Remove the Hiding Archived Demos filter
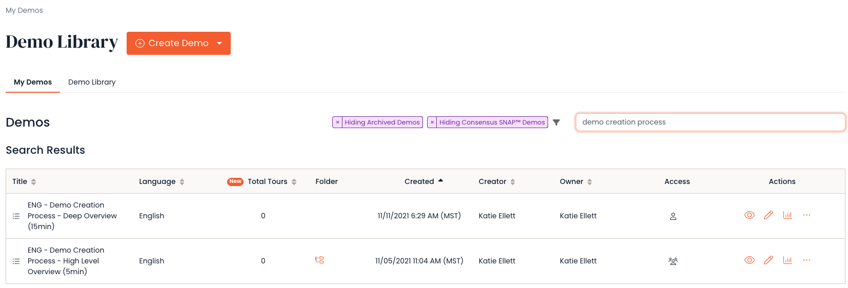 click(x=337, y=122)
